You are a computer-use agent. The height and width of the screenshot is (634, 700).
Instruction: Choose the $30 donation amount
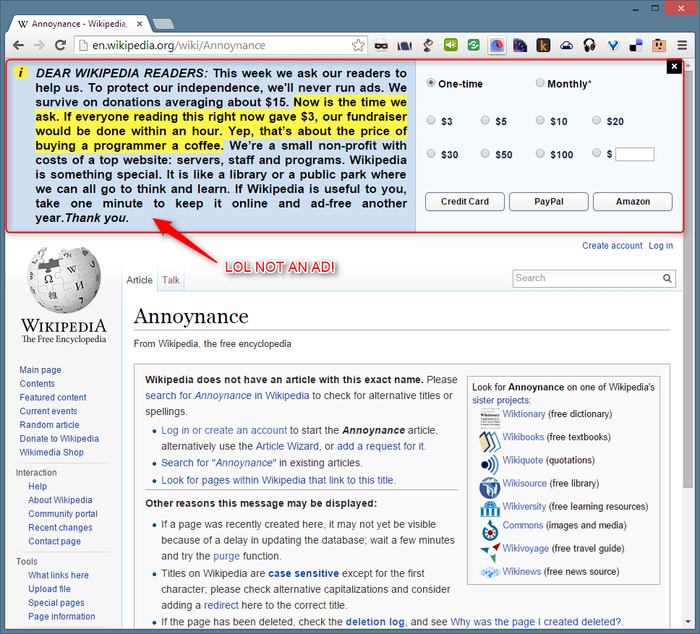tap(431, 153)
